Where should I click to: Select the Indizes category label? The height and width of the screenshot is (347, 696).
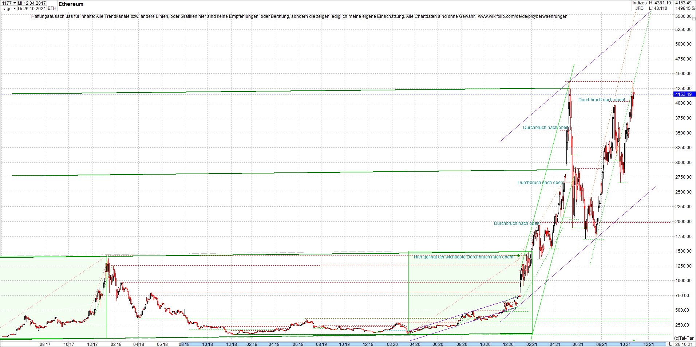click(640, 3)
